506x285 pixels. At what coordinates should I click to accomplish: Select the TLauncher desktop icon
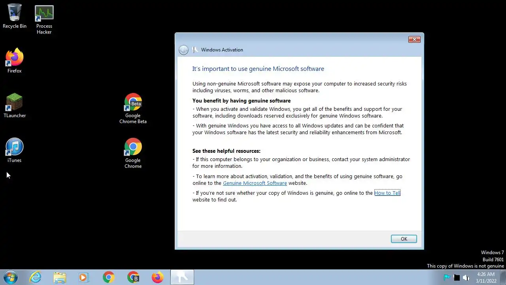tap(15, 105)
